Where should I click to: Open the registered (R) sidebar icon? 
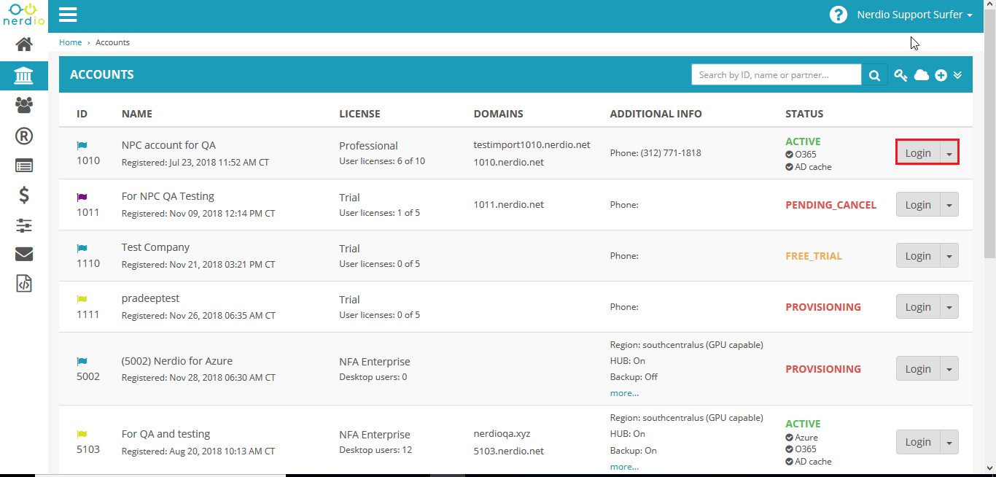[x=24, y=135]
